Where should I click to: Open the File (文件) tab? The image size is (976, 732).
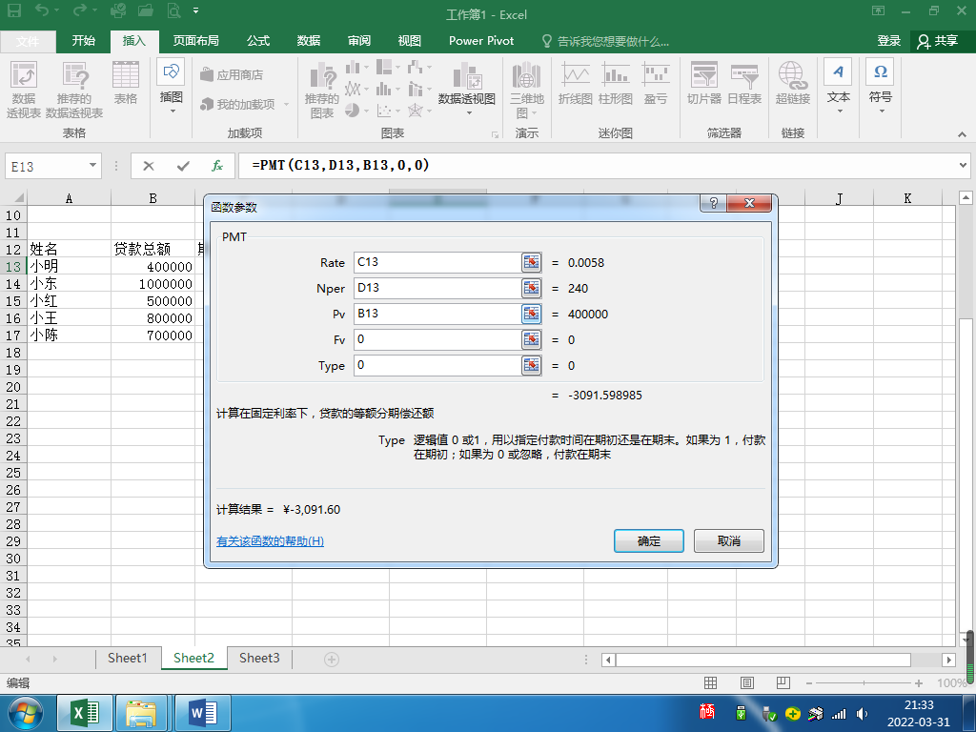[x=28, y=41]
